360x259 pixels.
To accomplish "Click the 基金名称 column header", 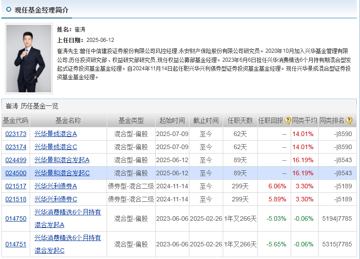I will (x=68, y=120).
